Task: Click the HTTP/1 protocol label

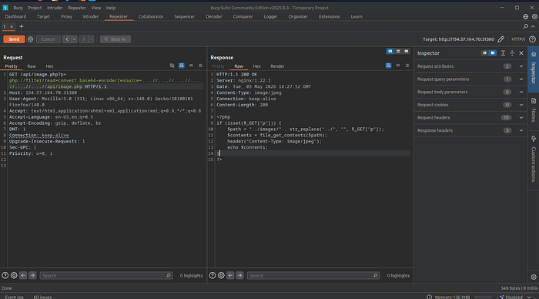Action: coord(518,39)
